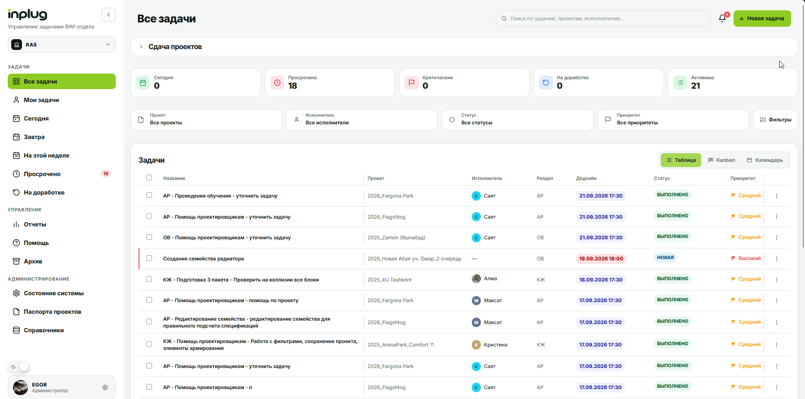Check the select-all checkbox in table header
This screenshot has width=805, height=399.
click(149, 178)
